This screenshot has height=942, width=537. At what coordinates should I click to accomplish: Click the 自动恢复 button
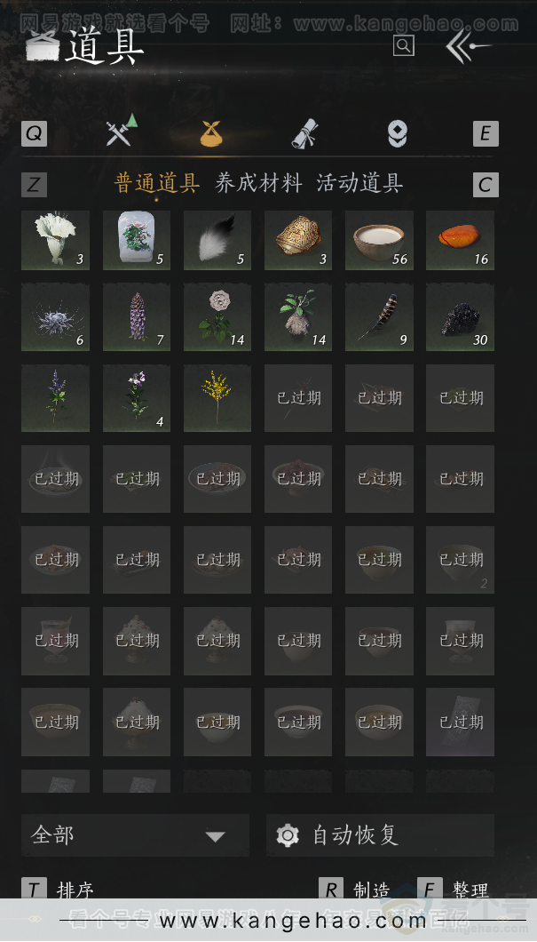380,835
